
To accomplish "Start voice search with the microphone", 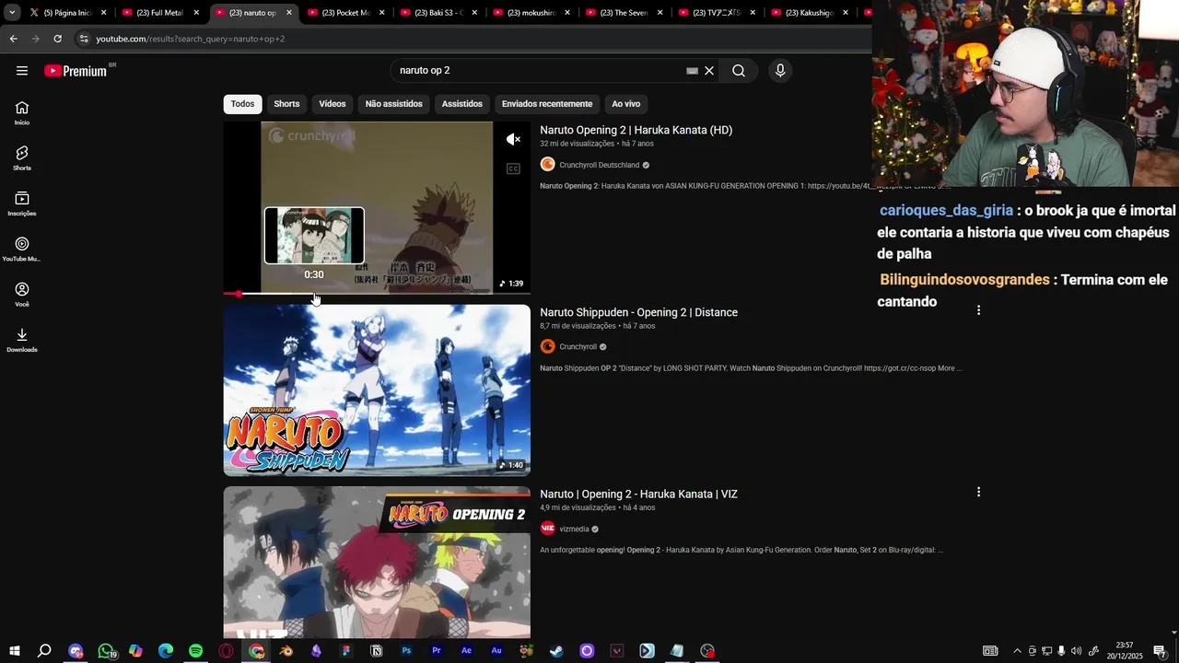I will coord(780,71).
